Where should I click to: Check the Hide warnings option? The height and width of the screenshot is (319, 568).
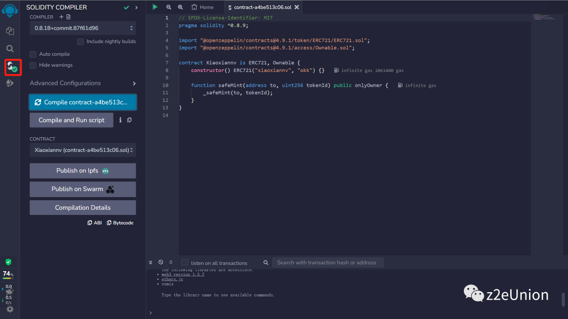coord(33,65)
